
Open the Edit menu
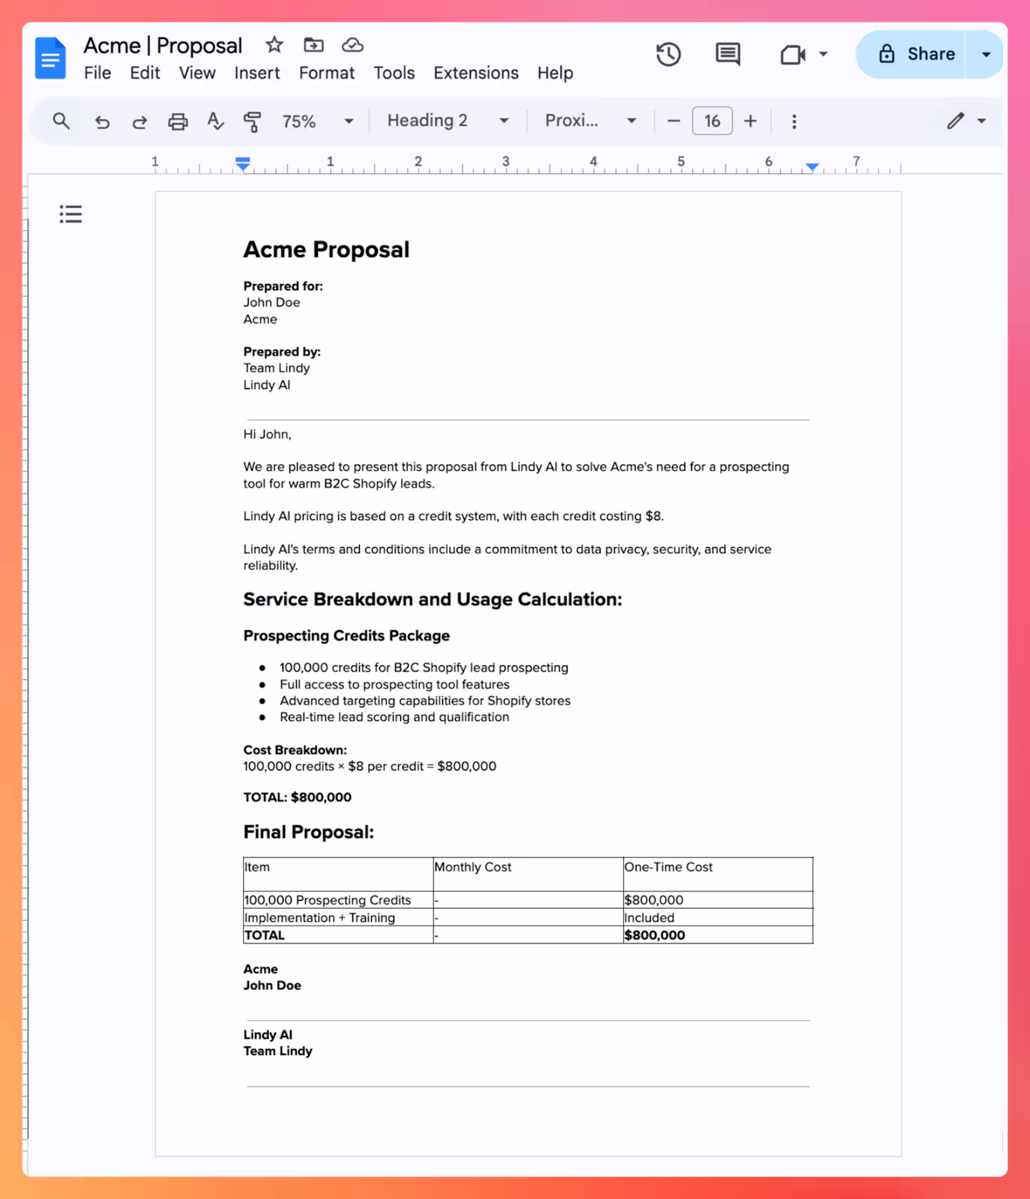145,73
